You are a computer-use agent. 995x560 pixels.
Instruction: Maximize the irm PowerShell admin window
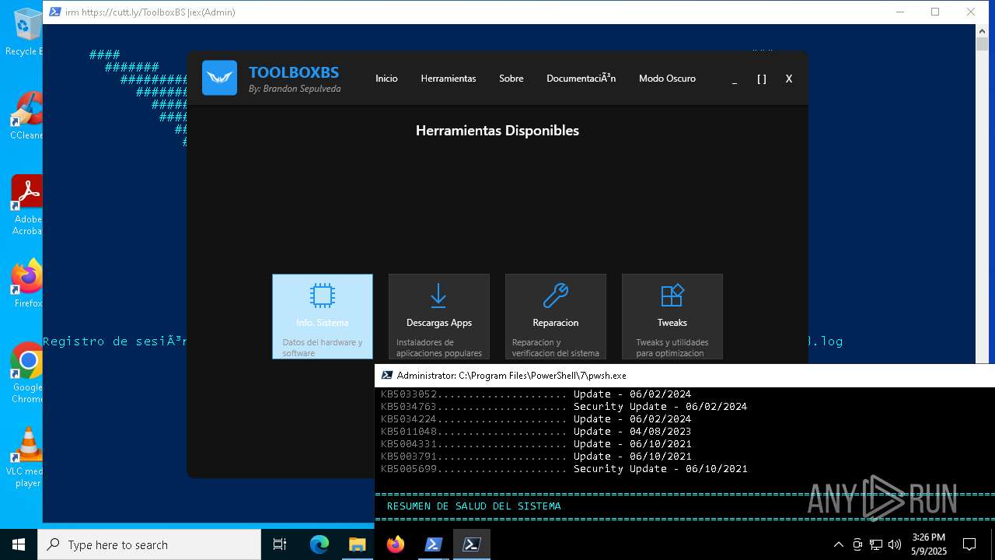pyautogui.click(x=935, y=12)
